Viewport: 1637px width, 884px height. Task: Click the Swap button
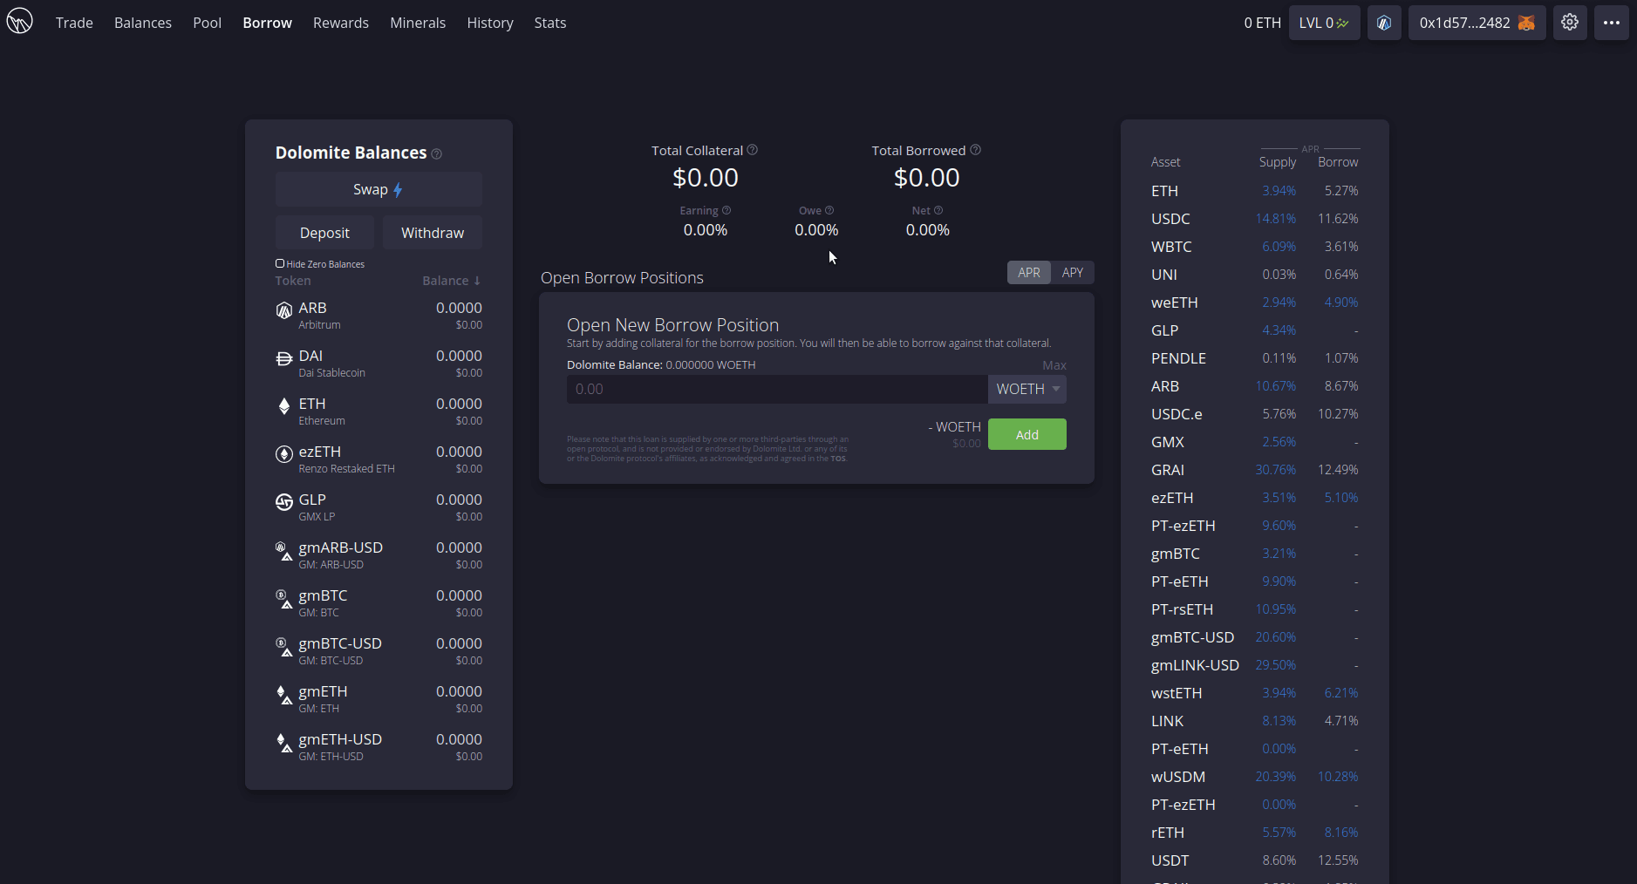click(379, 189)
